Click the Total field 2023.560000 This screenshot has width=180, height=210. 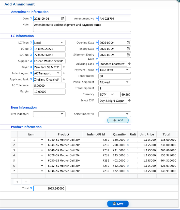click(x=49, y=188)
